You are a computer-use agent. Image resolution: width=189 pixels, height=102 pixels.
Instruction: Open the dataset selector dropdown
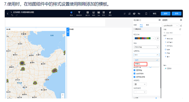(171, 25)
